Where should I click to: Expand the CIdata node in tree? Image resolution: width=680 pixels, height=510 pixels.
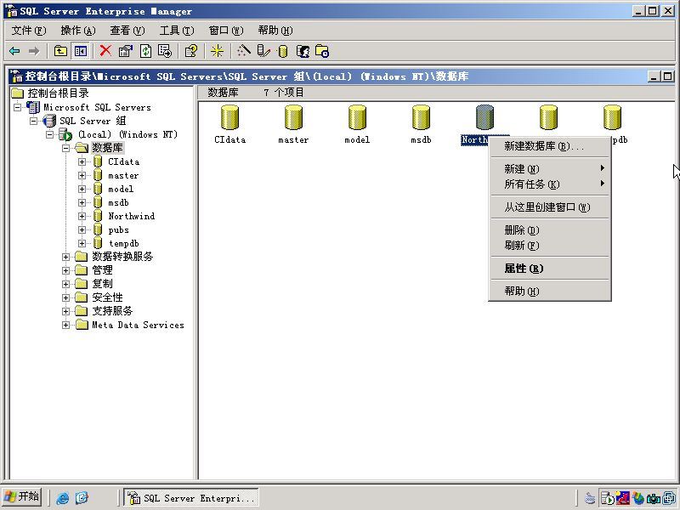click(x=82, y=161)
